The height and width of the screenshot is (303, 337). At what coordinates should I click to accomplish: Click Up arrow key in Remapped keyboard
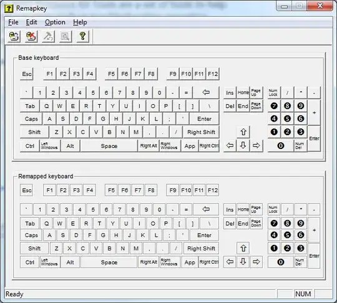(243, 248)
